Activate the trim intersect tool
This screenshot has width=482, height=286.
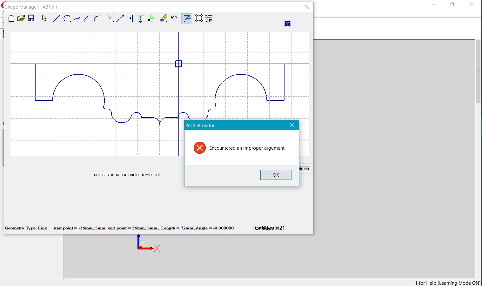[x=110, y=19]
